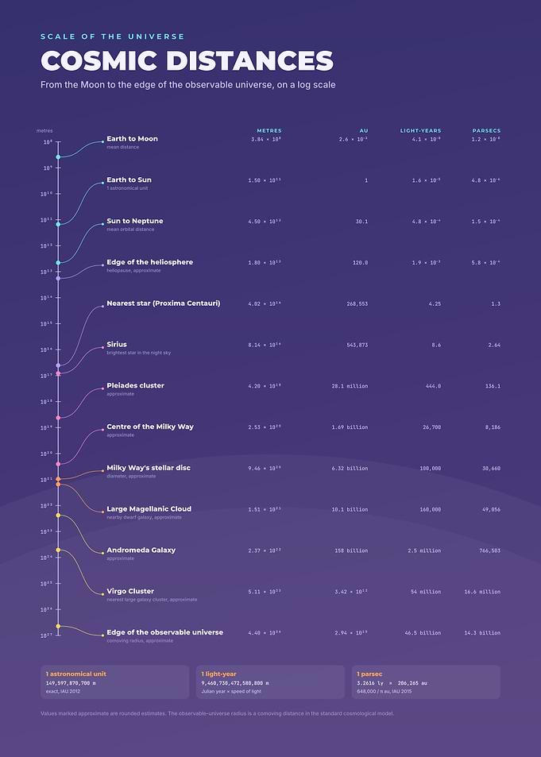This screenshot has height=757, width=541.
Task: Click the "16.6 million" parsecs value
Action: (x=482, y=592)
